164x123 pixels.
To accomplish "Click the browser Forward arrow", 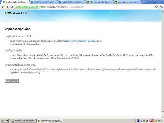I will (x=7, y=7).
